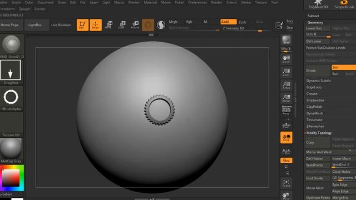
Task: Click the brush dial icon beside Focal Shift
Action: 279,25
